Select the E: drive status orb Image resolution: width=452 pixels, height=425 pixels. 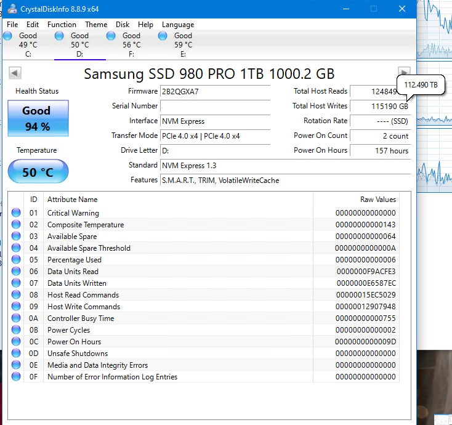[163, 36]
